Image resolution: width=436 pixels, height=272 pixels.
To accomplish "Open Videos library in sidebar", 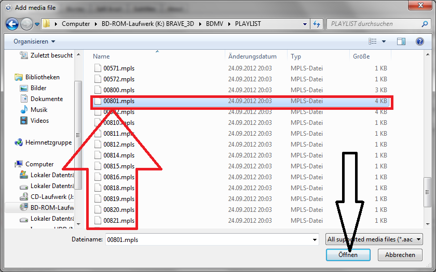I will coord(40,121).
